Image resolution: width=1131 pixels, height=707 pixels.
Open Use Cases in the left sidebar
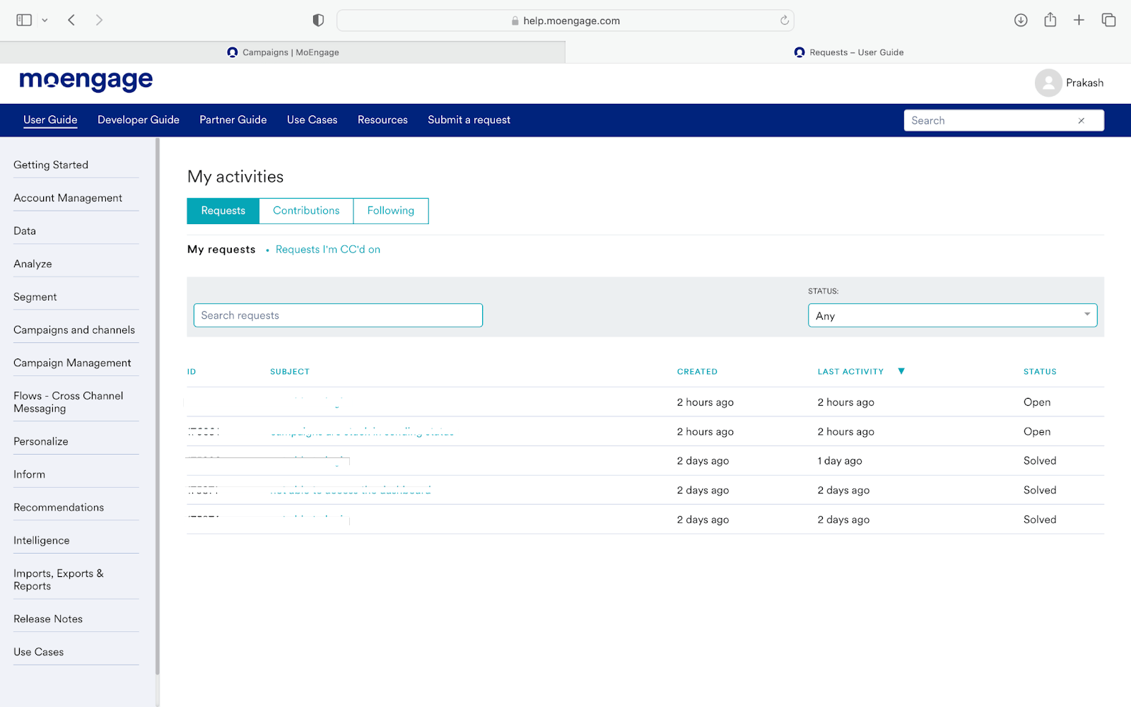(x=39, y=652)
